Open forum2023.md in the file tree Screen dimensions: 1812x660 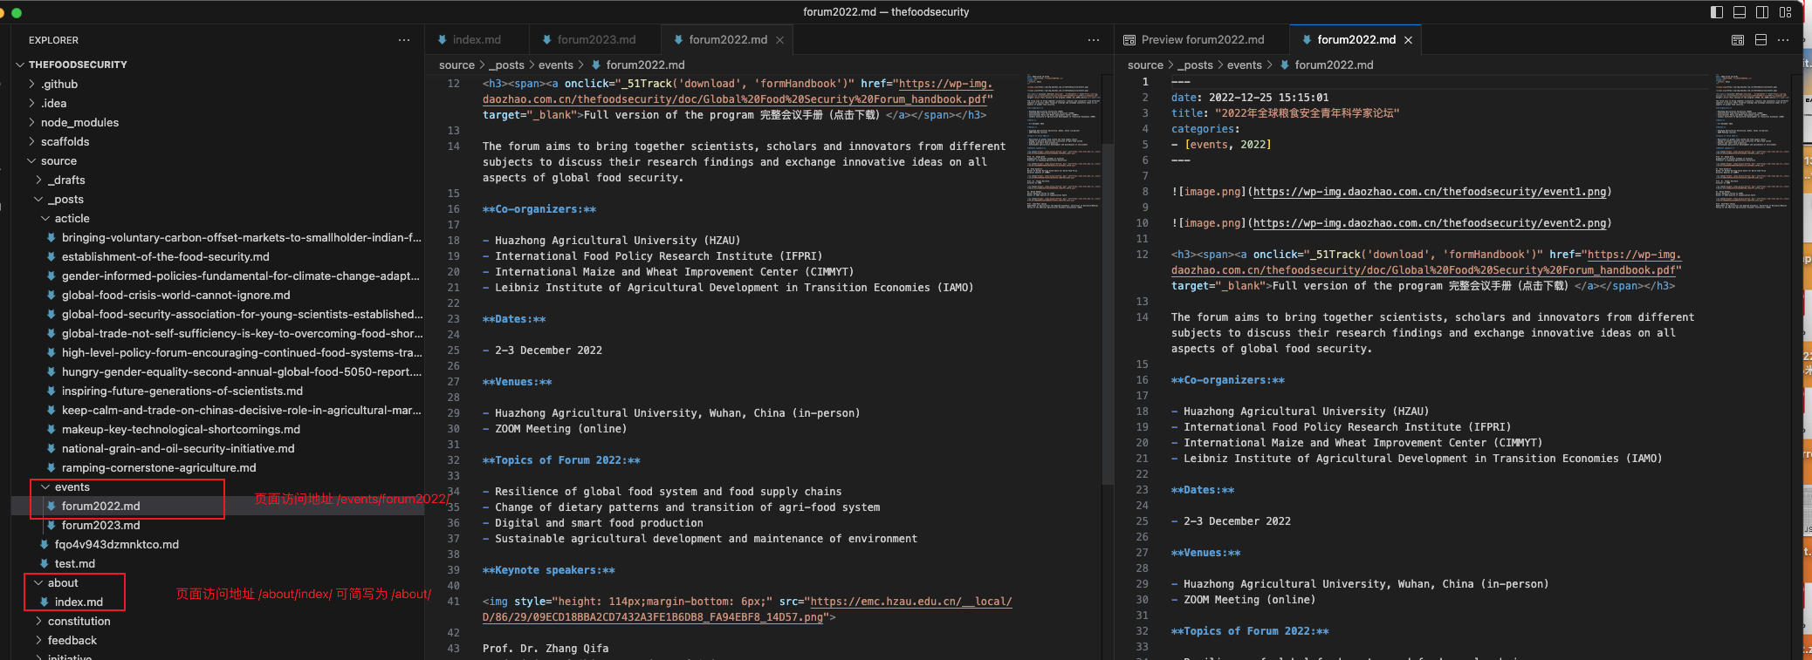click(100, 526)
